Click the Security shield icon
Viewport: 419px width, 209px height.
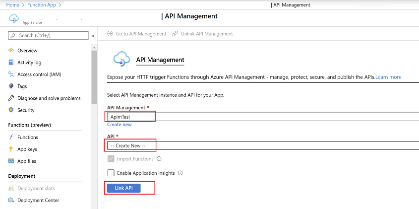11,110
